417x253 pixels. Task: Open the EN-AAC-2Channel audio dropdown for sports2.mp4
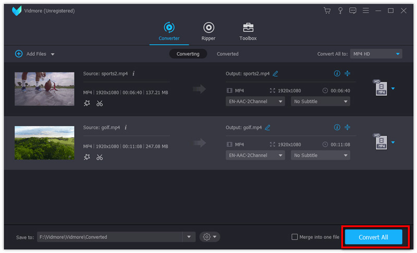(255, 102)
